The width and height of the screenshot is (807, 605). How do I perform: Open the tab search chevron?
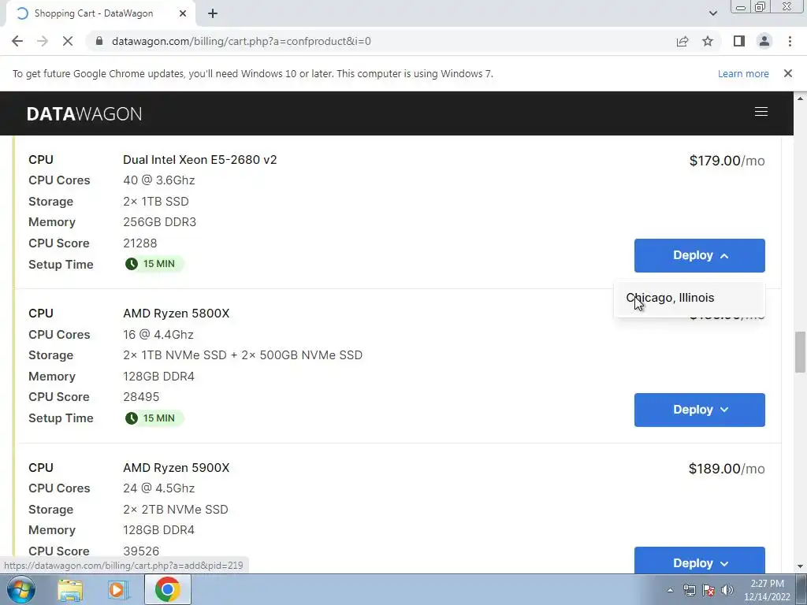[x=712, y=13]
